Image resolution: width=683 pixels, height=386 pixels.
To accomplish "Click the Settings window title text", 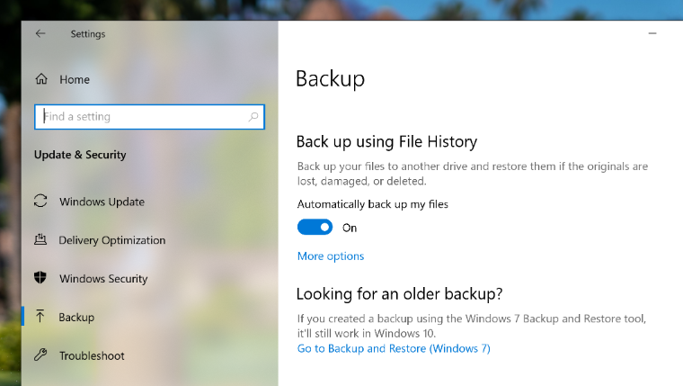I will (88, 34).
